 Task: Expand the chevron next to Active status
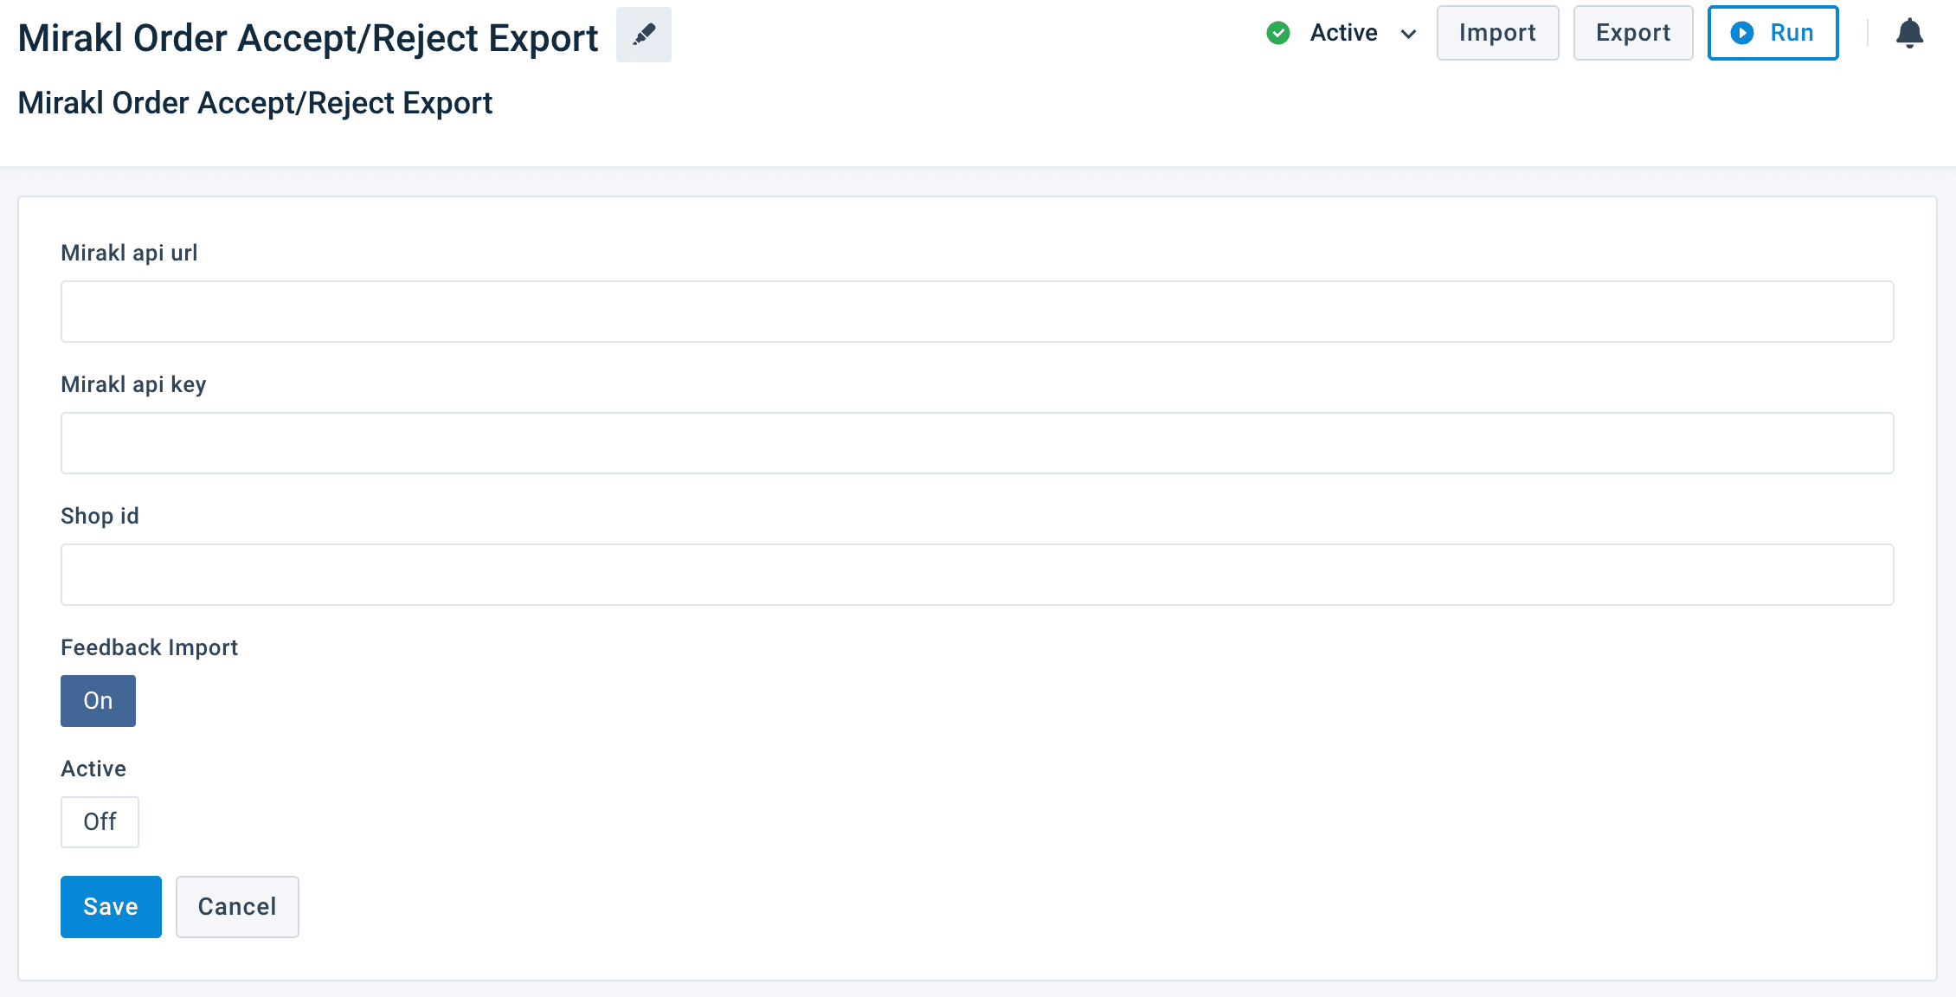1408,34
